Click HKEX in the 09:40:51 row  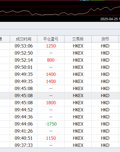(78, 138)
